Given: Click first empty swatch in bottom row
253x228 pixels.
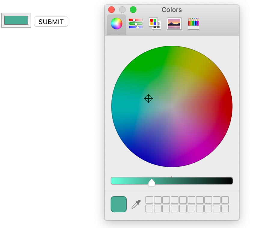Looking at the screenshot, I should point(149,208).
